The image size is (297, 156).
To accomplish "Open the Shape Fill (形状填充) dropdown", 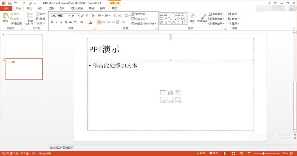I will (x=216, y=14).
